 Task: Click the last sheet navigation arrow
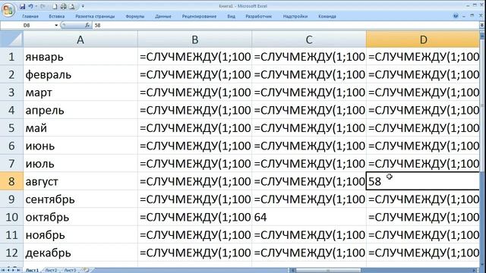18,270
